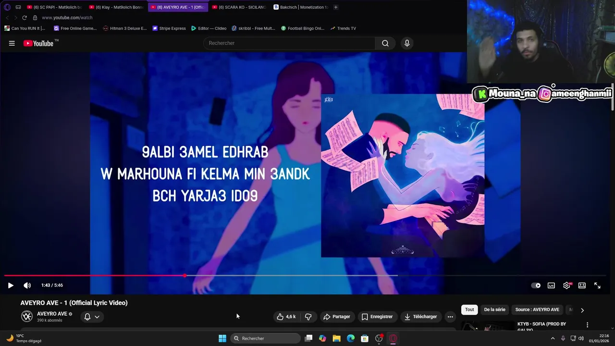Open the Editor — Clideo bookmark
Image resolution: width=615 pixels, height=346 pixels.
point(209,28)
